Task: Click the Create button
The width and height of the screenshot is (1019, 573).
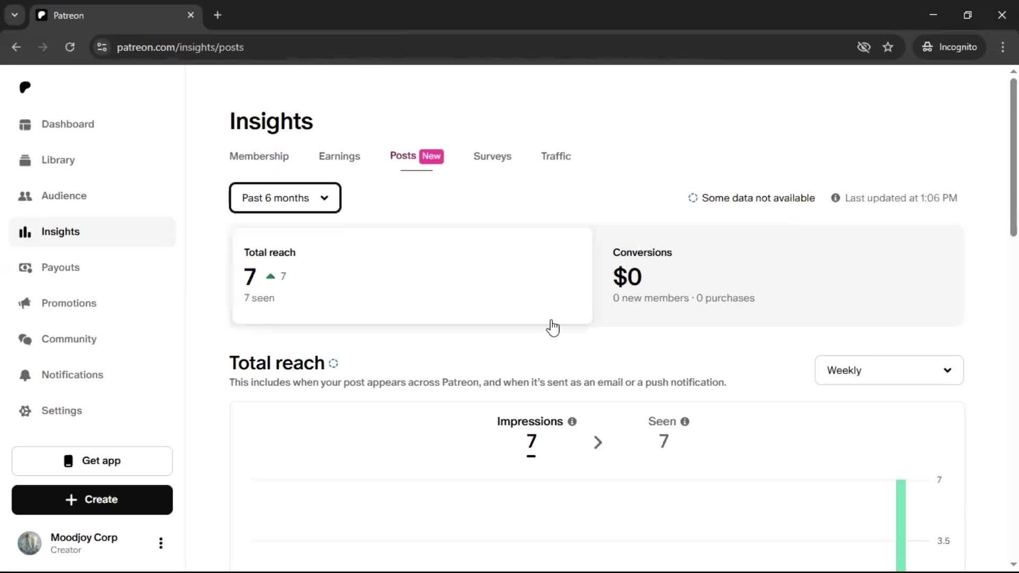Action: tap(92, 500)
